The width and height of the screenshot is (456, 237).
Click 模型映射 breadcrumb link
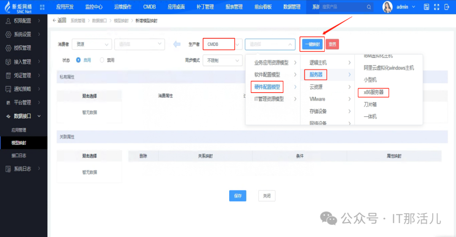click(121, 21)
